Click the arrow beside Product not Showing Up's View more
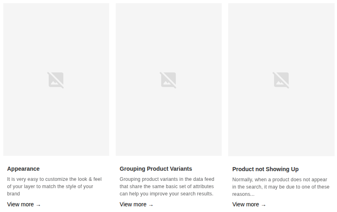The width and height of the screenshot is (337, 212). point(264,205)
